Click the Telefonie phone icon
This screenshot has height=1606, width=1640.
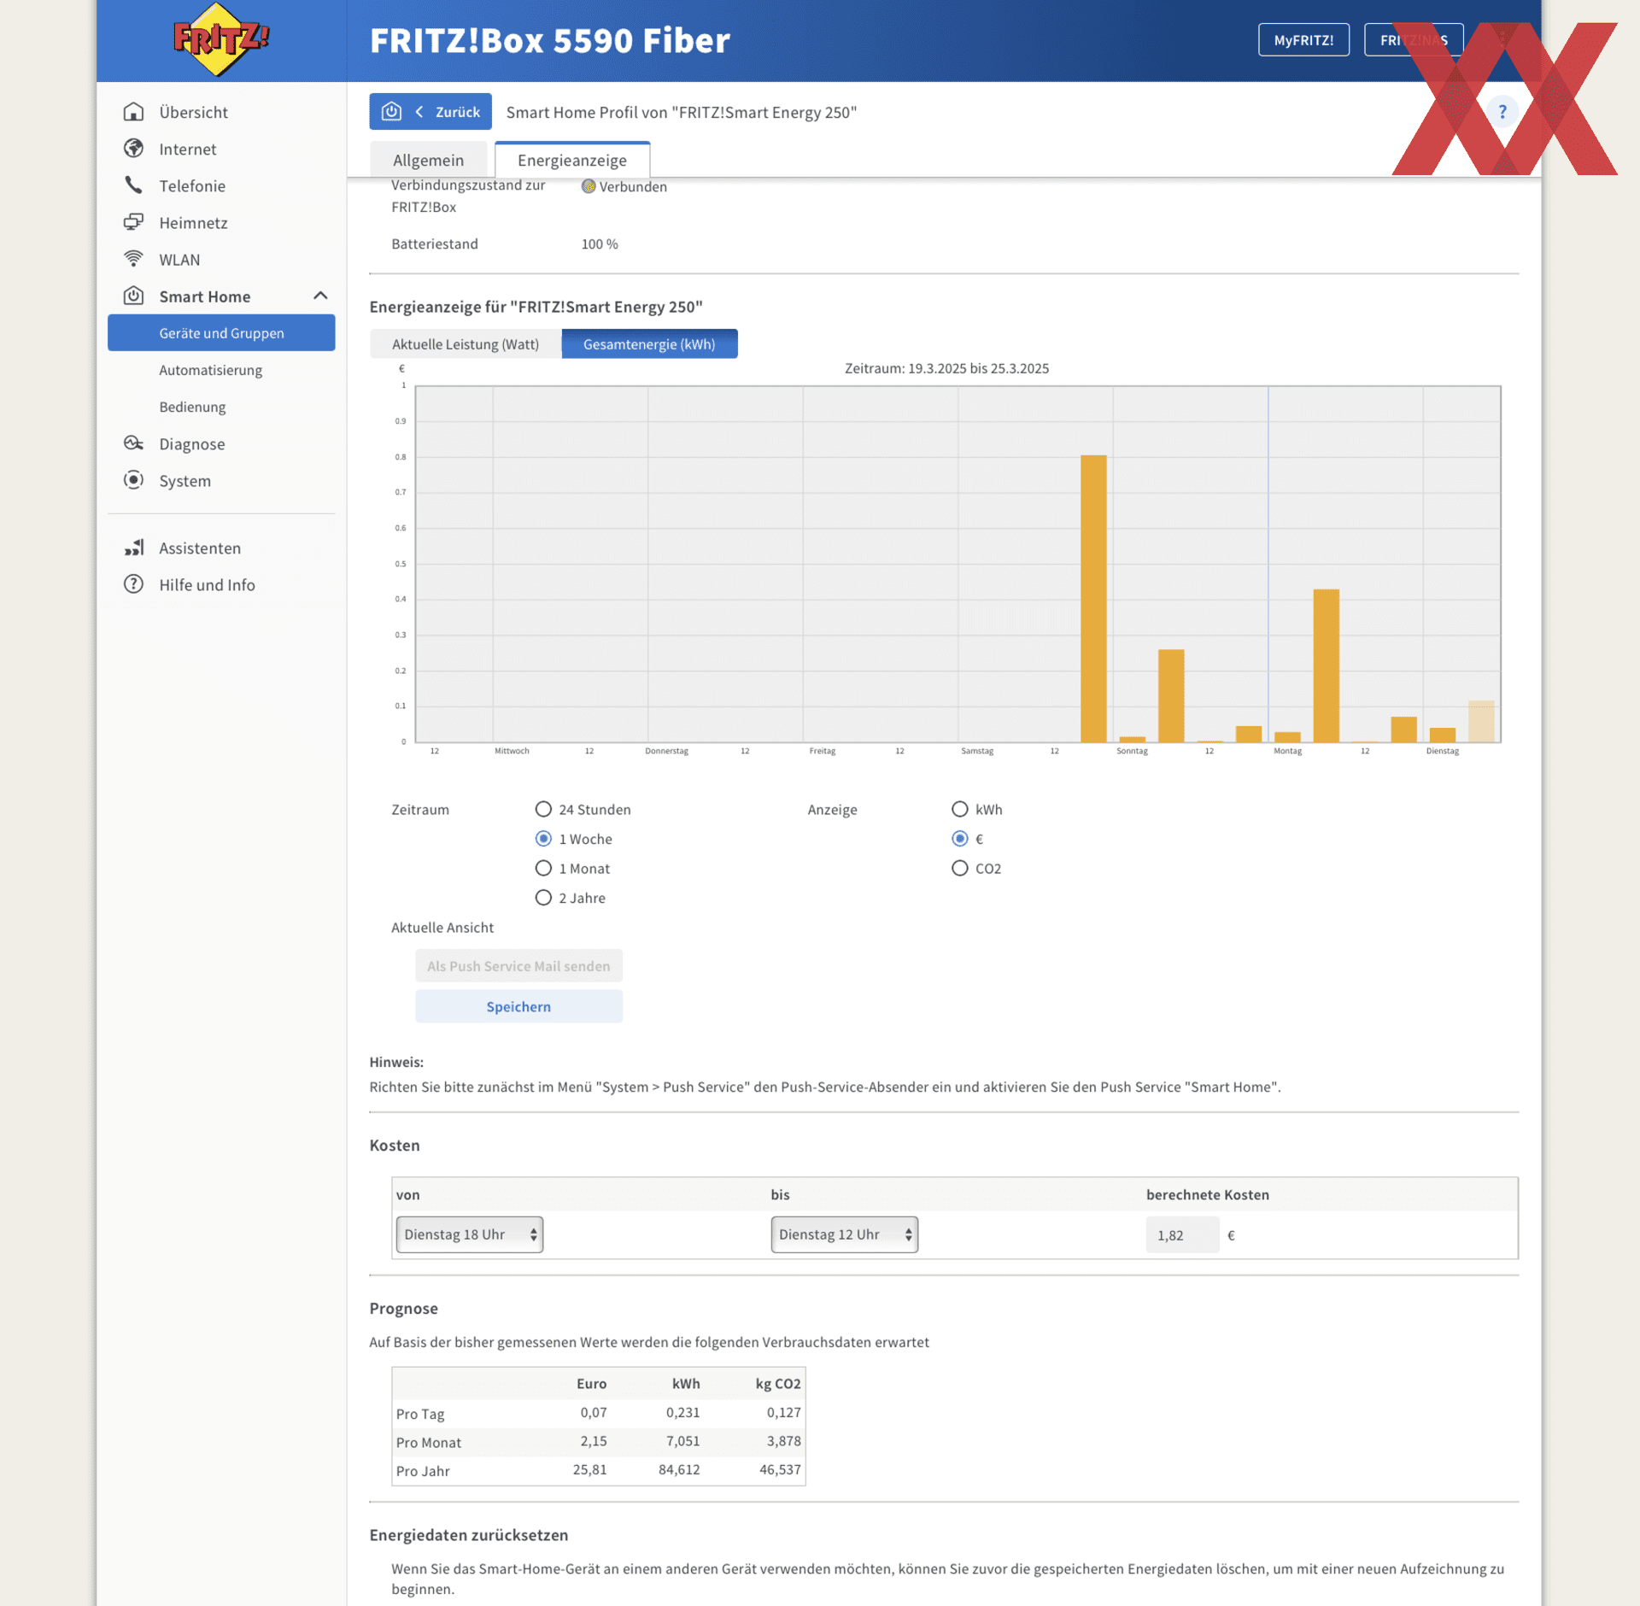[133, 185]
